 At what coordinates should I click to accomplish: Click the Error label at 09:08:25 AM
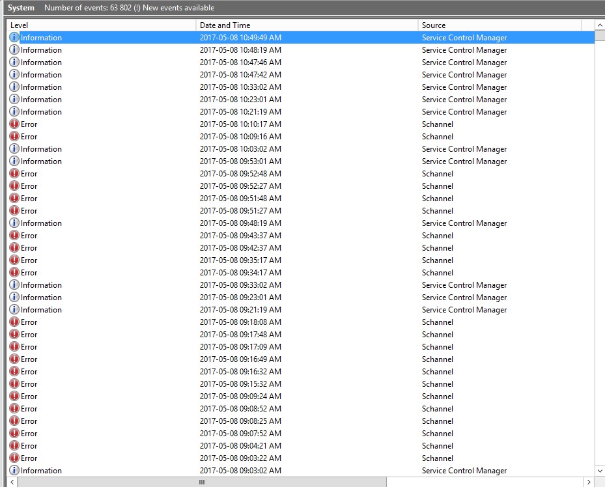pyautogui.click(x=29, y=421)
